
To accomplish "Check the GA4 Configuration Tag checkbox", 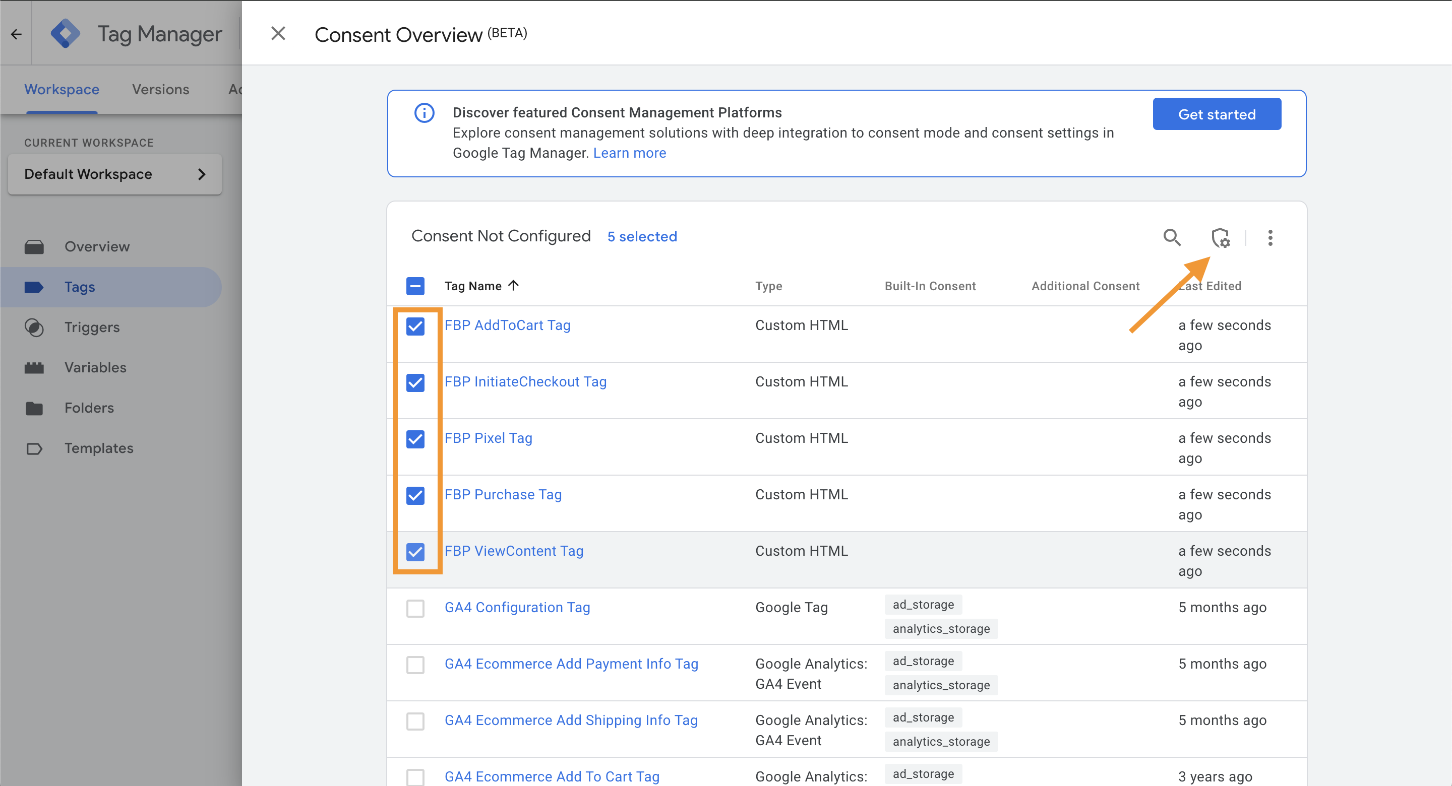I will click(415, 608).
